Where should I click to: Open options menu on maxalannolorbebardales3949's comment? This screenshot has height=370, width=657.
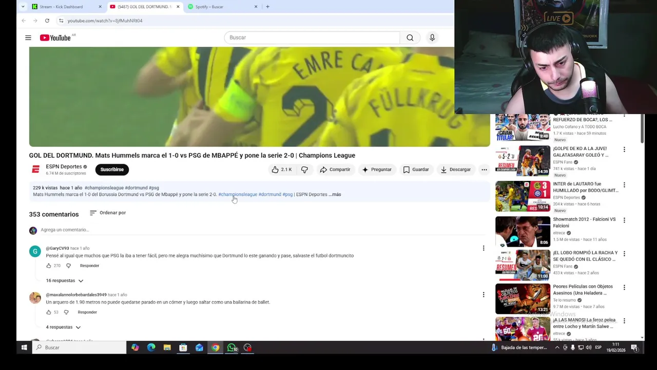tap(484, 294)
